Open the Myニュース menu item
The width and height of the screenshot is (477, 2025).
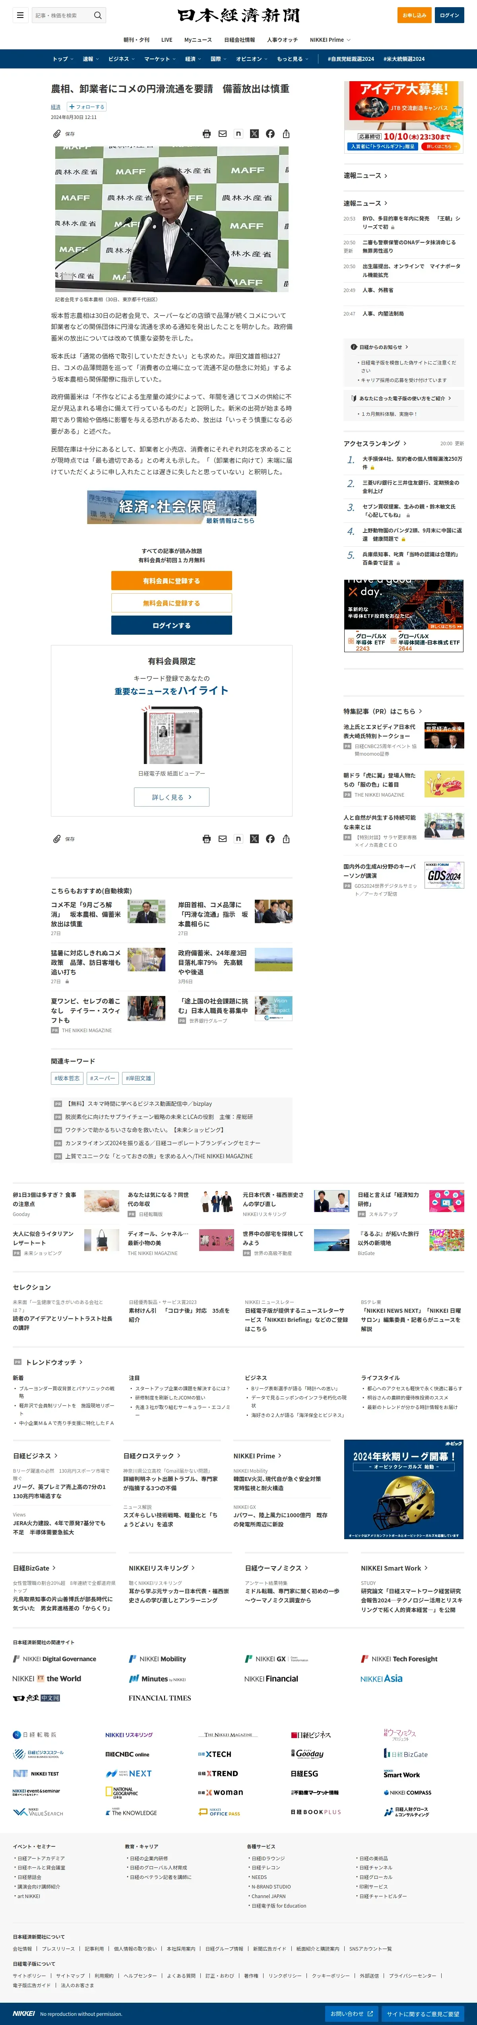click(x=198, y=39)
